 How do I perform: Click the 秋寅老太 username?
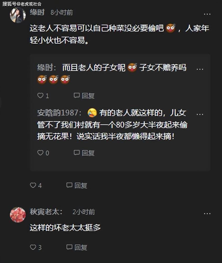click(x=44, y=212)
